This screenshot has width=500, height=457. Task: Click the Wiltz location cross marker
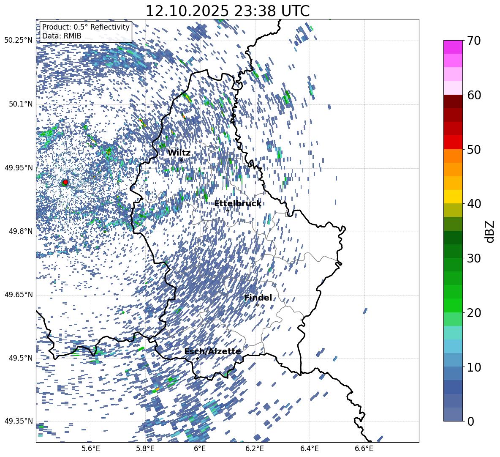pos(181,160)
